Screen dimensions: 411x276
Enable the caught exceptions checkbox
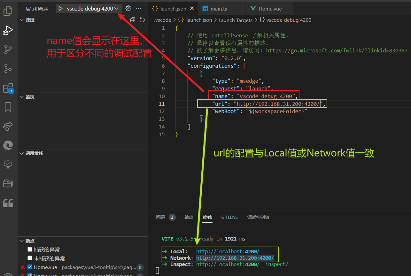tap(30, 249)
